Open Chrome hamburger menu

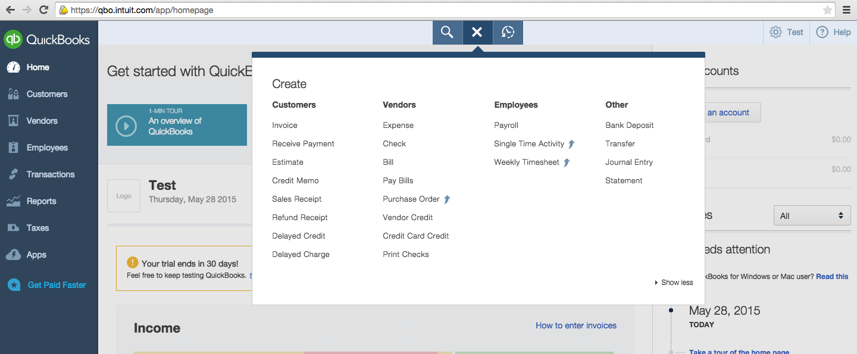pyautogui.click(x=846, y=10)
